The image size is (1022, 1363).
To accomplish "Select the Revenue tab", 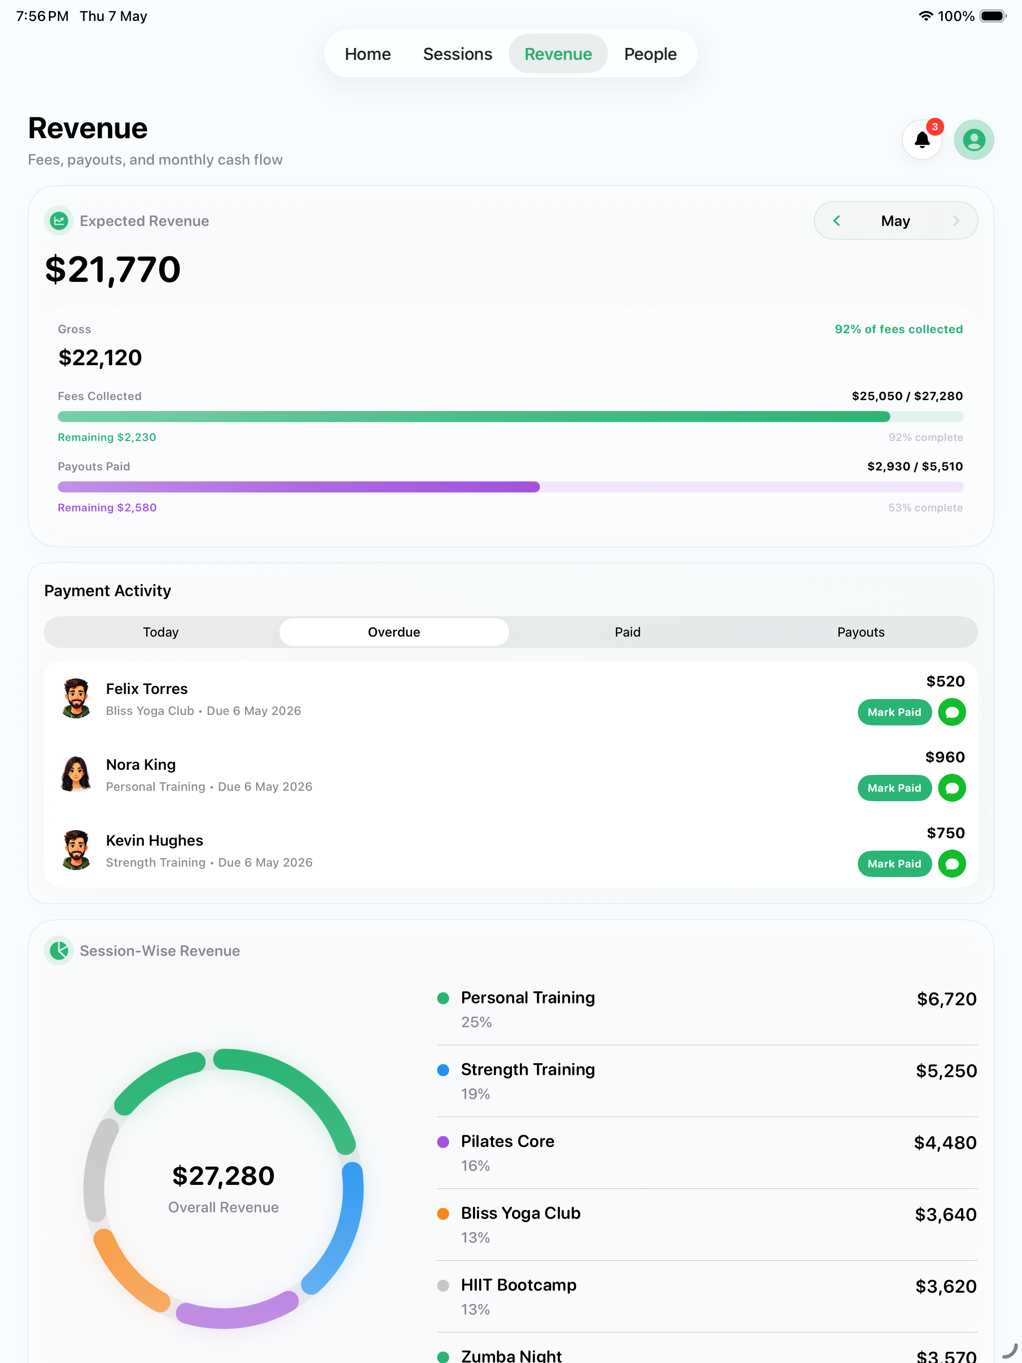I will [x=558, y=53].
